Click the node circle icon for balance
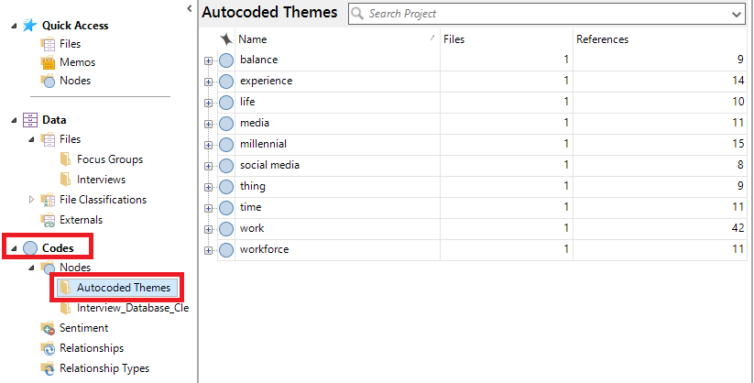 coord(226,60)
